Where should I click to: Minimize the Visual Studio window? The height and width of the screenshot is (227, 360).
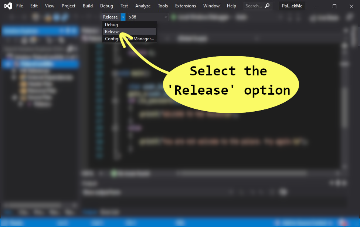[x=317, y=6]
